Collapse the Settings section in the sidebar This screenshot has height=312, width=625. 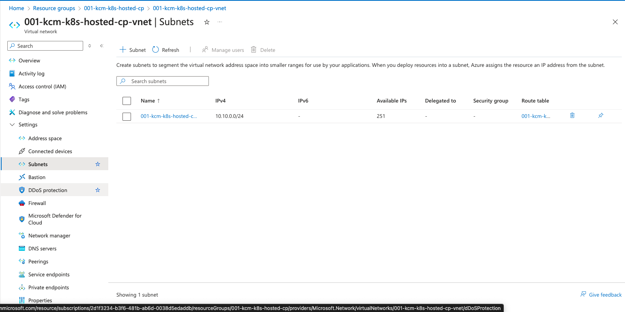(x=12, y=125)
